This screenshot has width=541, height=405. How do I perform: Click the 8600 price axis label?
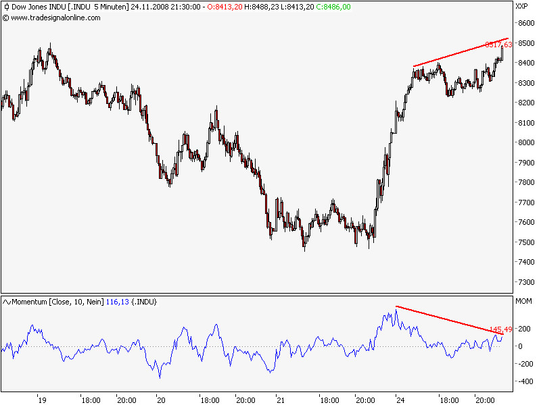(x=526, y=23)
